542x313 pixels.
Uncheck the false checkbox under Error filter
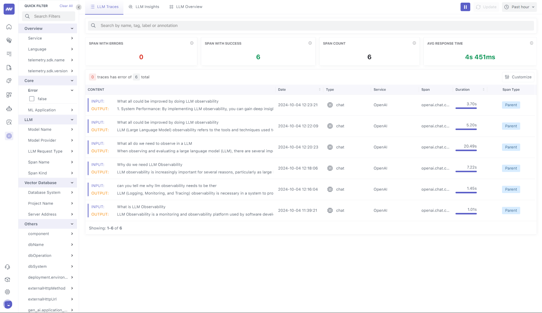(x=32, y=98)
